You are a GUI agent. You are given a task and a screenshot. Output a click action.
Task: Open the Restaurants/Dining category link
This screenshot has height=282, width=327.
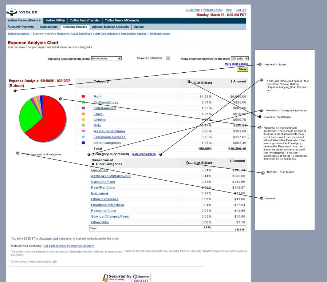[109, 131]
